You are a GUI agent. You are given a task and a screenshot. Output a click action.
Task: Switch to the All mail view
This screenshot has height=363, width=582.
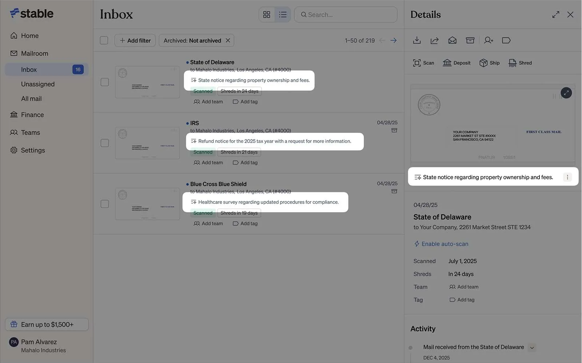point(31,98)
